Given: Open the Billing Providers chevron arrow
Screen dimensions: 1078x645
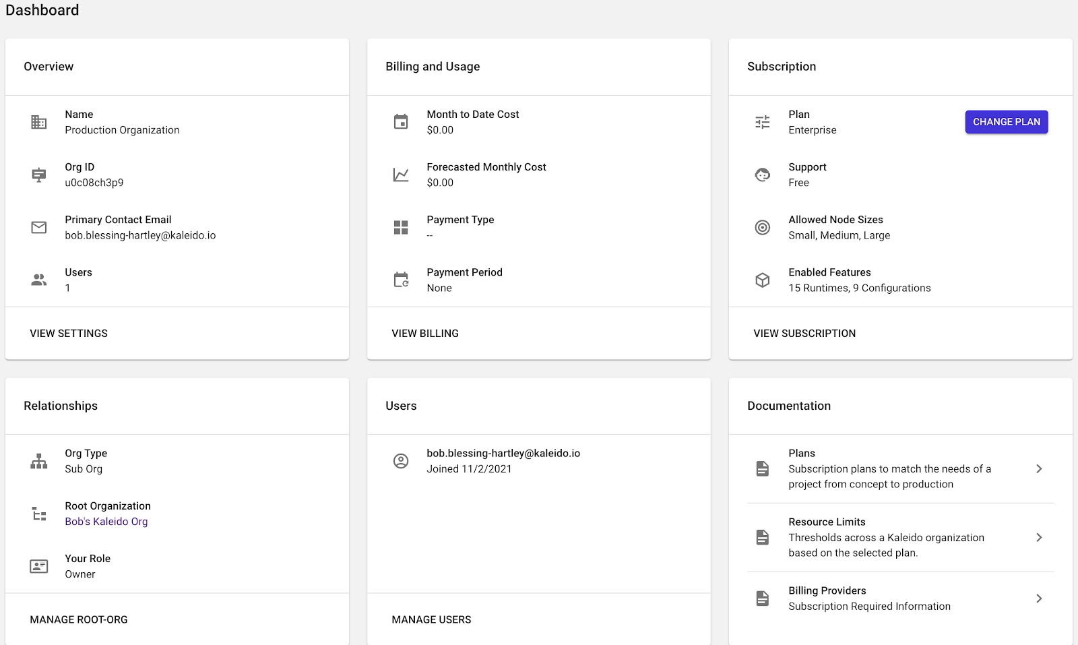Looking at the screenshot, I should [1039, 598].
